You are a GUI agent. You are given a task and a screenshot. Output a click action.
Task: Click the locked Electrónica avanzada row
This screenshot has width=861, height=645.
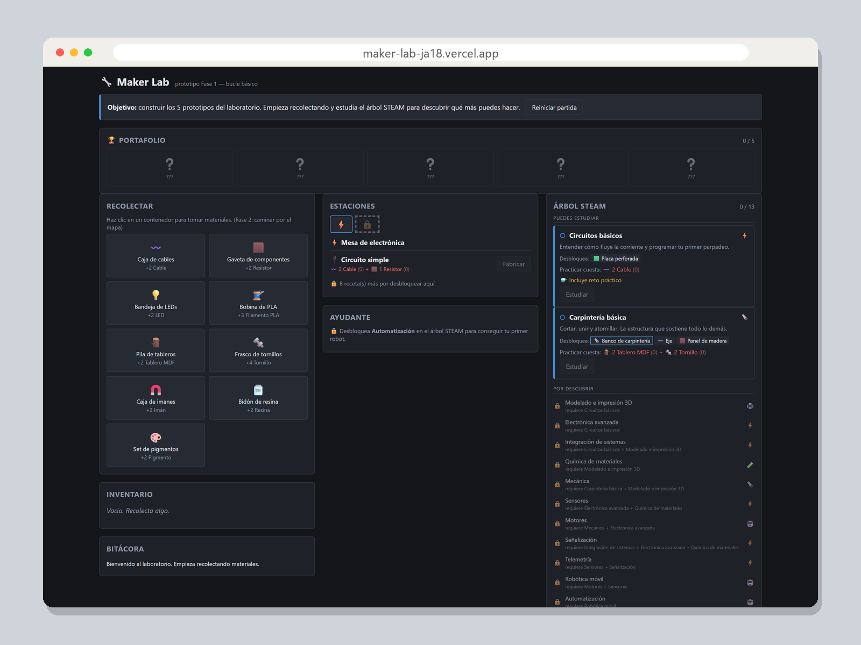pos(654,426)
